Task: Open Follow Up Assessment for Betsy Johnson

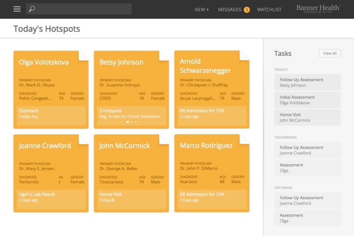Action: tap(307, 83)
